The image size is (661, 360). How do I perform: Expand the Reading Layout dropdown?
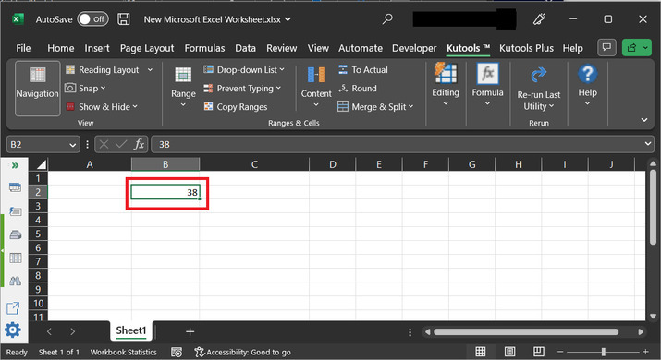150,70
